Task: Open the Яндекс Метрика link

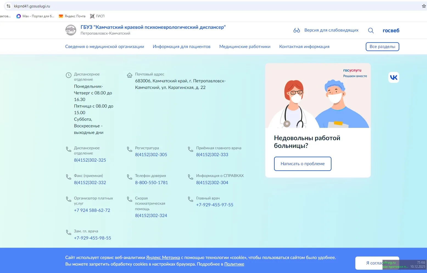Action: coord(163,257)
